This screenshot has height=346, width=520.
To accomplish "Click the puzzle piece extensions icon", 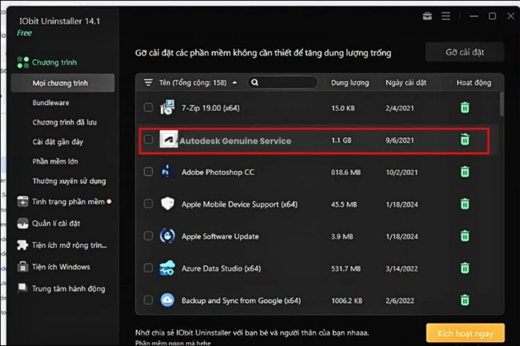I will pyautogui.click(x=23, y=245).
